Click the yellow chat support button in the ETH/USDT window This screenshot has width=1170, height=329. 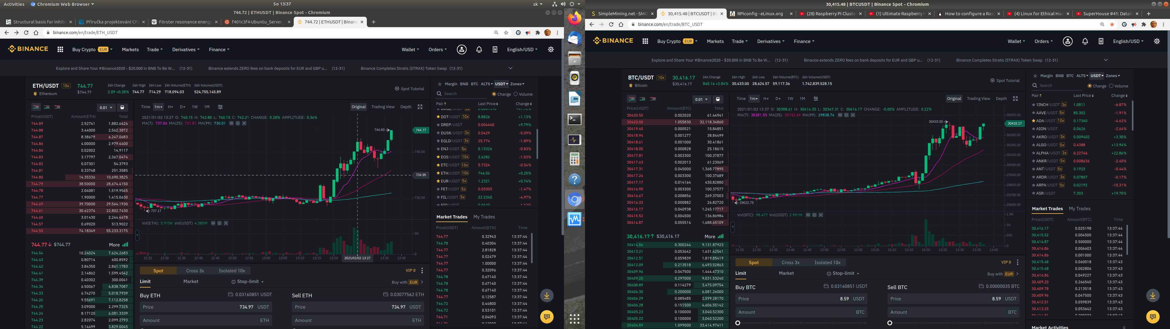(546, 317)
